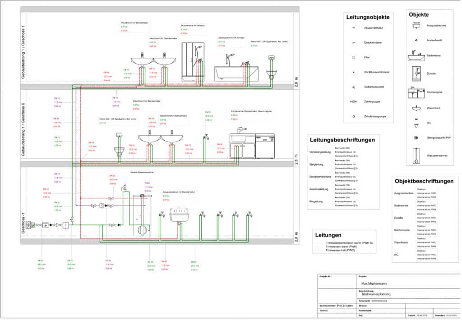
Task: Select the Badewanne icon in Objekte legend
Action: tap(416, 55)
